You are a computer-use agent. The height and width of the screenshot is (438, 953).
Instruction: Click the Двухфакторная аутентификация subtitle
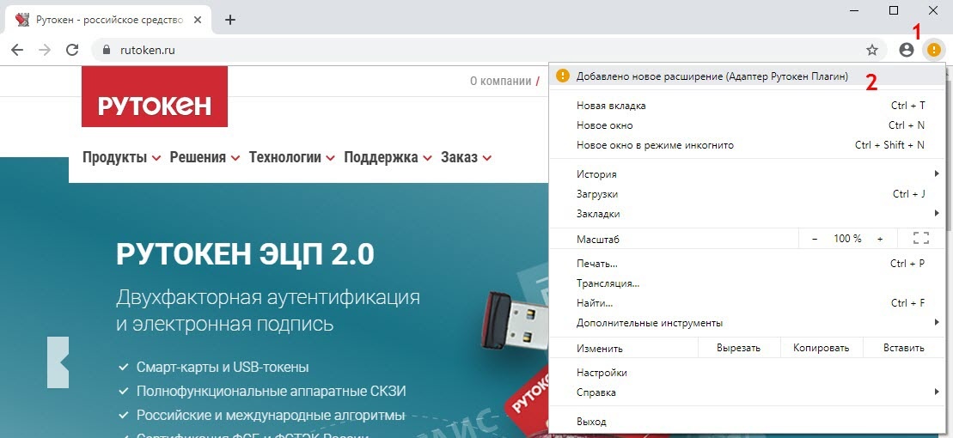click(x=268, y=298)
